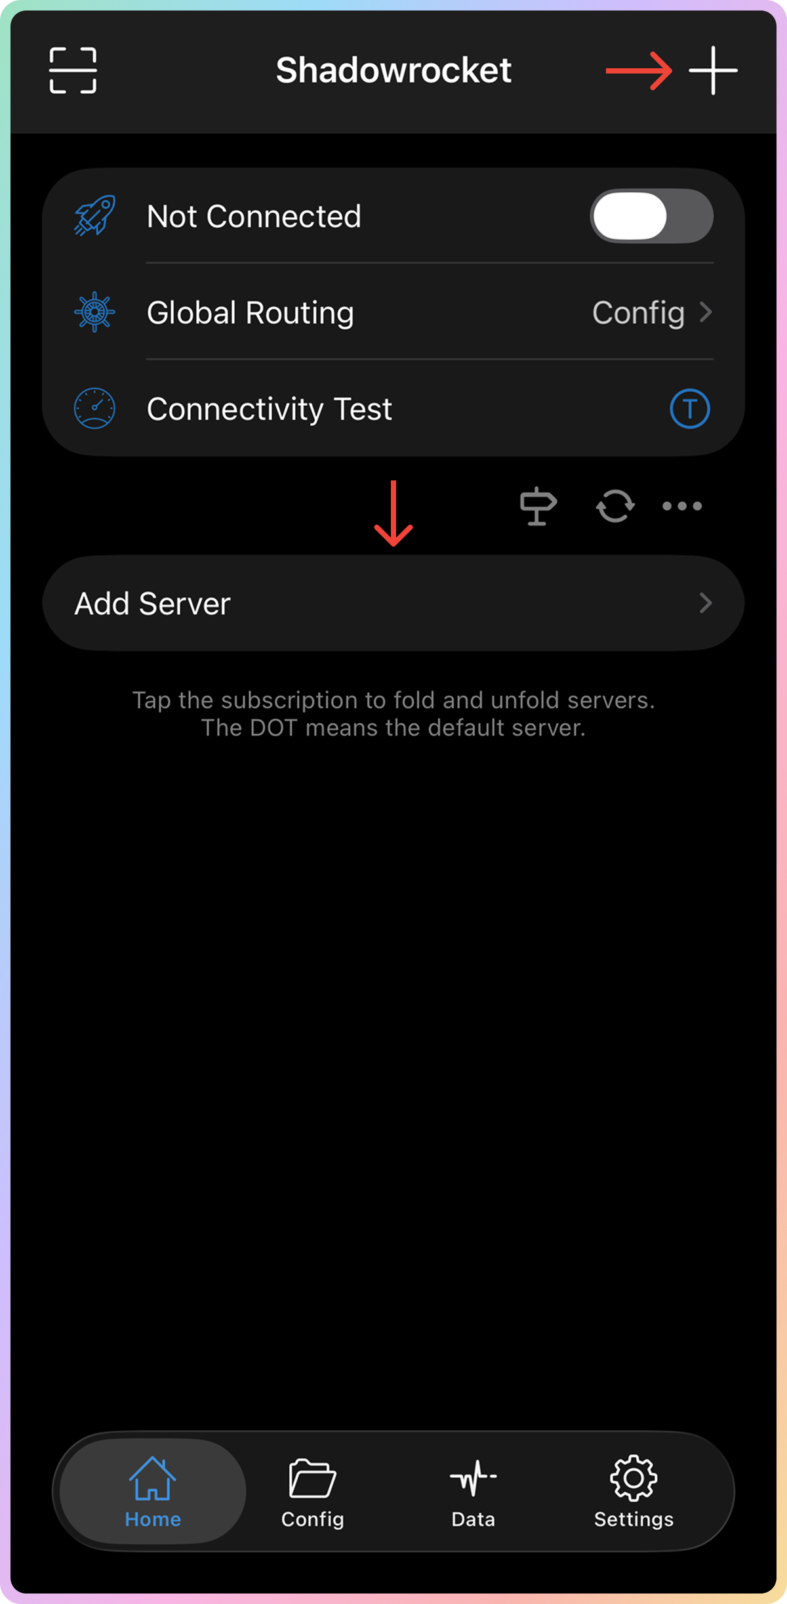This screenshot has width=787, height=1604.
Task: Select the Connectivity Test row label
Action: pos(269,410)
